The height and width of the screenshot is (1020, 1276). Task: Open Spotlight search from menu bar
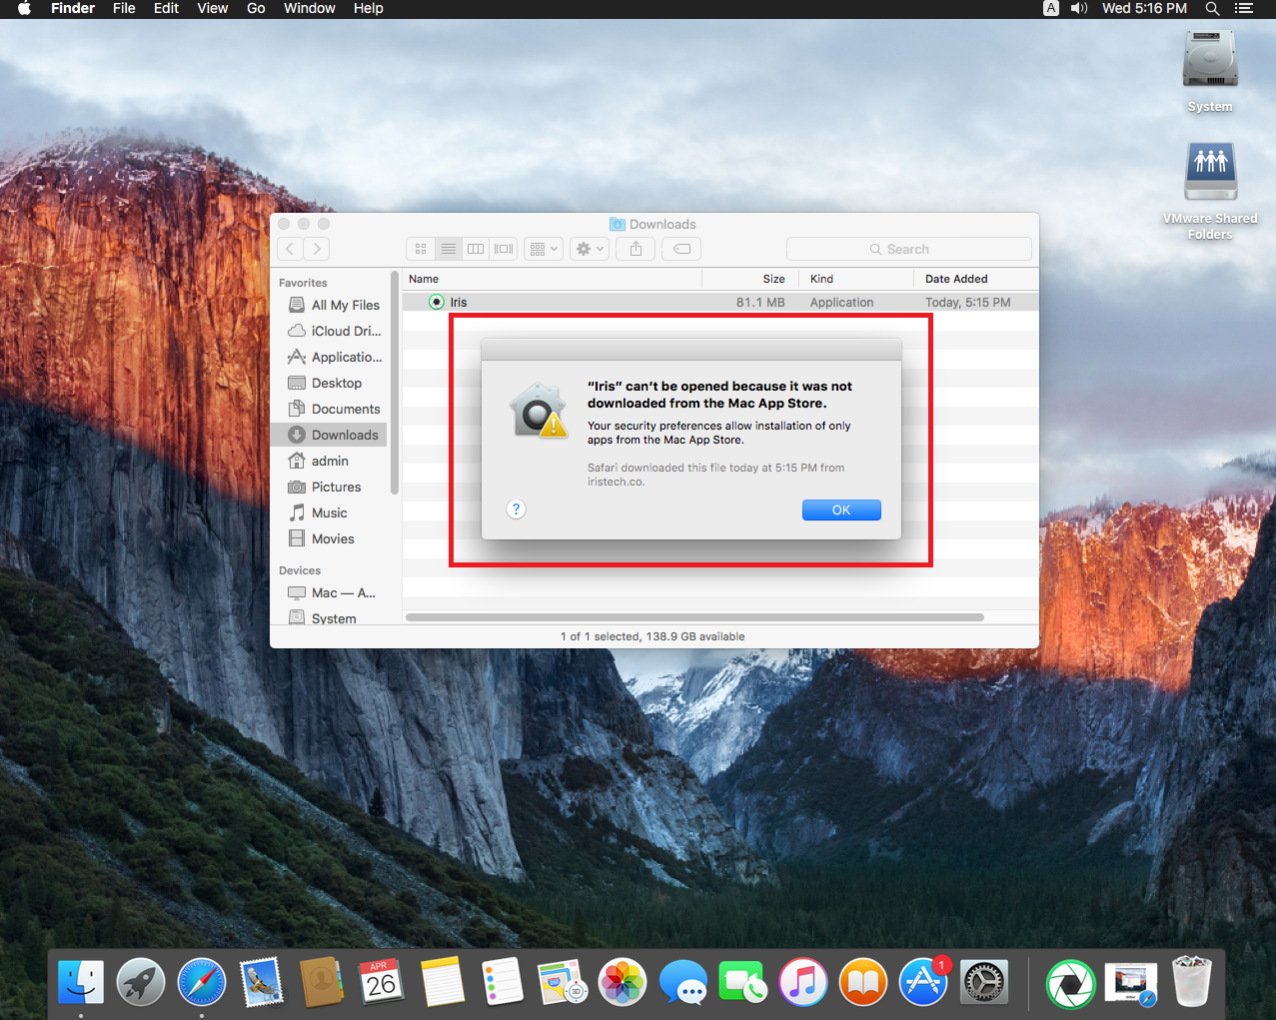pos(1212,8)
